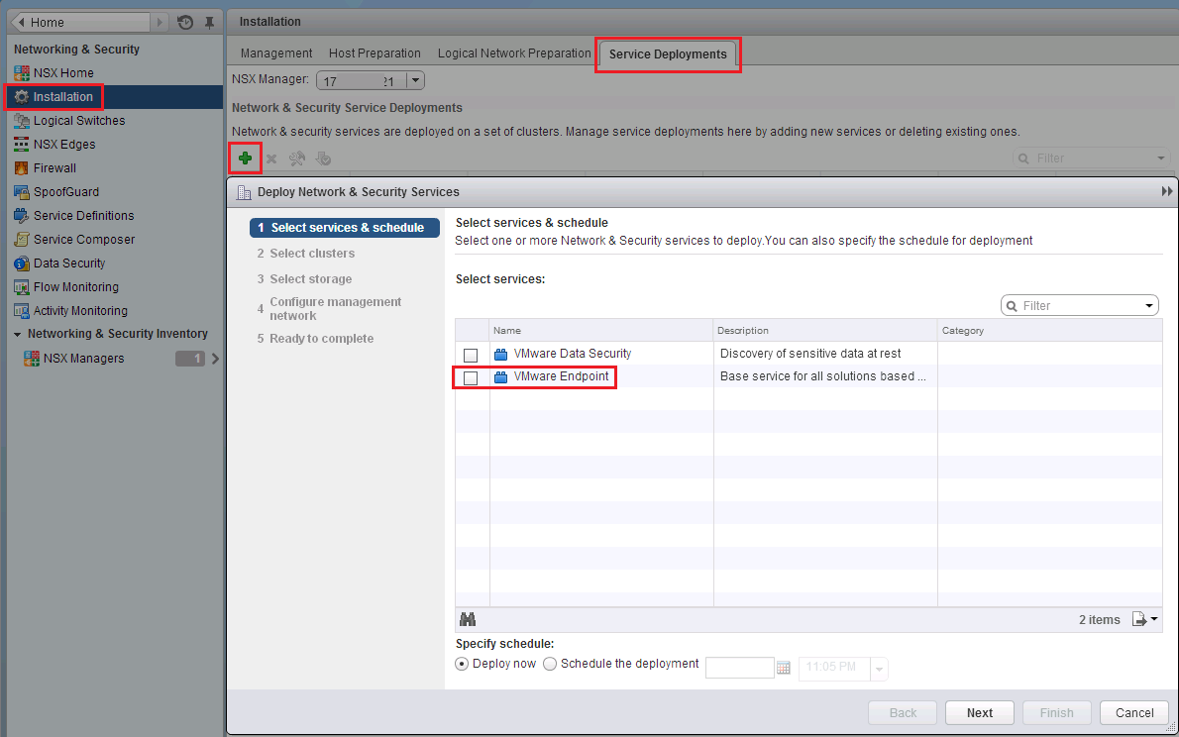Image resolution: width=1179 pixels, height=737 pixels.
Task: Click the Finish button
Action: coord(1056,713)
